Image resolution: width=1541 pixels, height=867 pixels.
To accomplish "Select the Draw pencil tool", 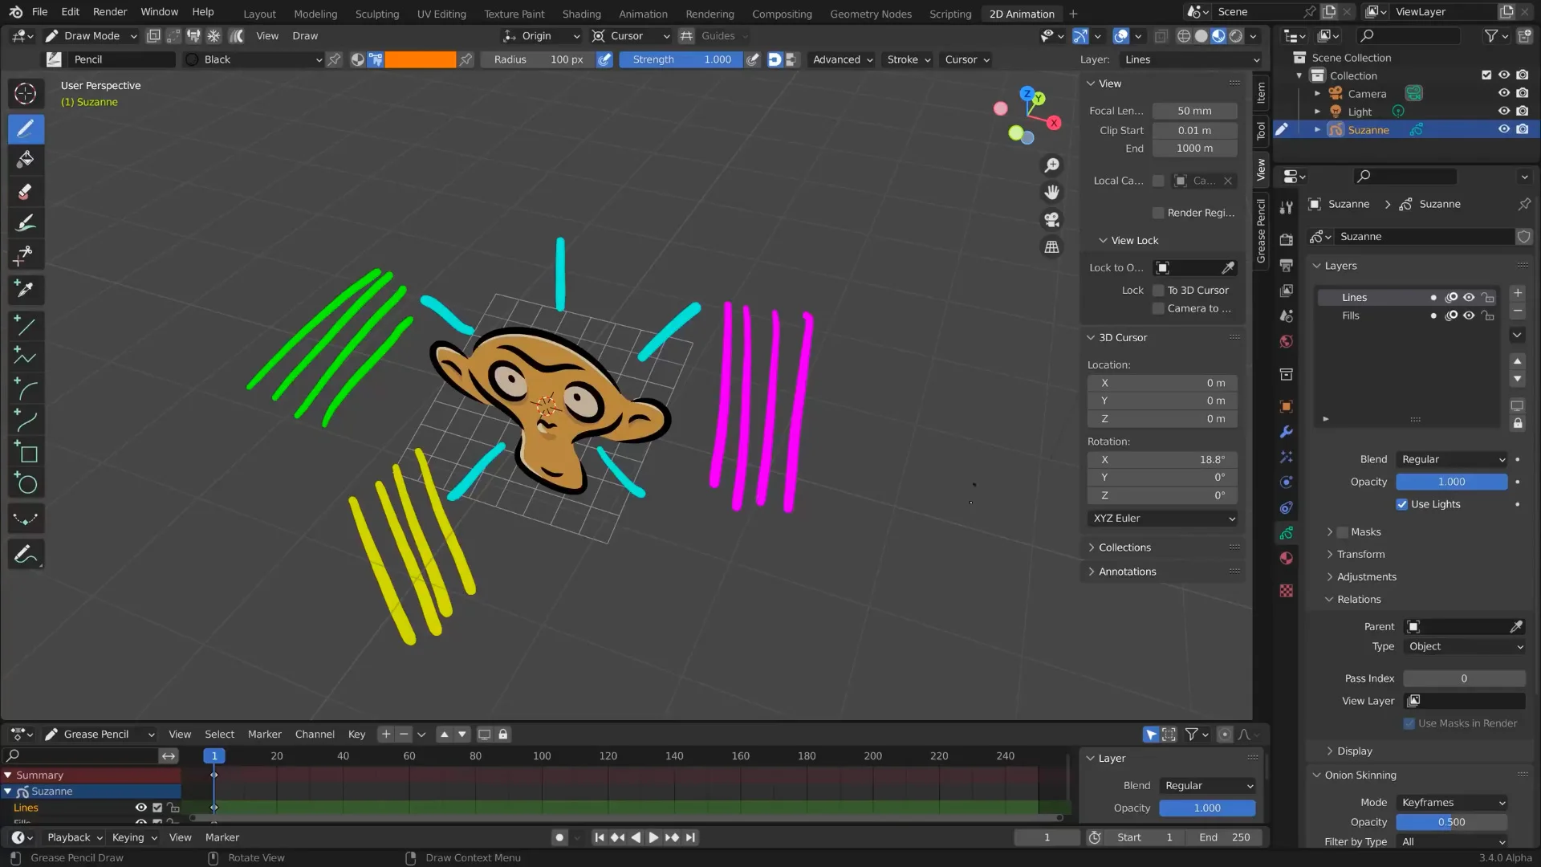I will (26, 128).
